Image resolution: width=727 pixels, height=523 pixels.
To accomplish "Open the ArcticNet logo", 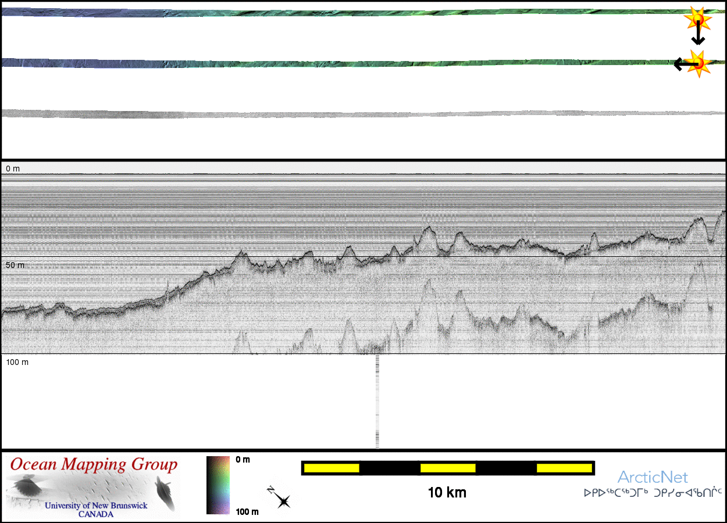I will (653, 478).
